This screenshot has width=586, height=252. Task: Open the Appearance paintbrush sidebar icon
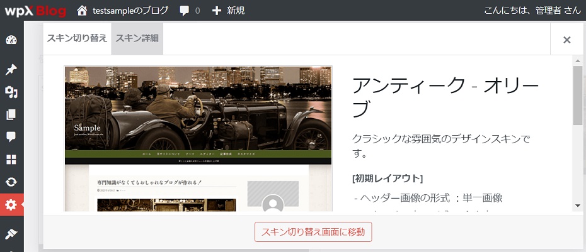[11, 234]
